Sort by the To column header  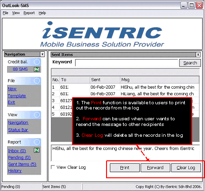(x=75, y=80)
